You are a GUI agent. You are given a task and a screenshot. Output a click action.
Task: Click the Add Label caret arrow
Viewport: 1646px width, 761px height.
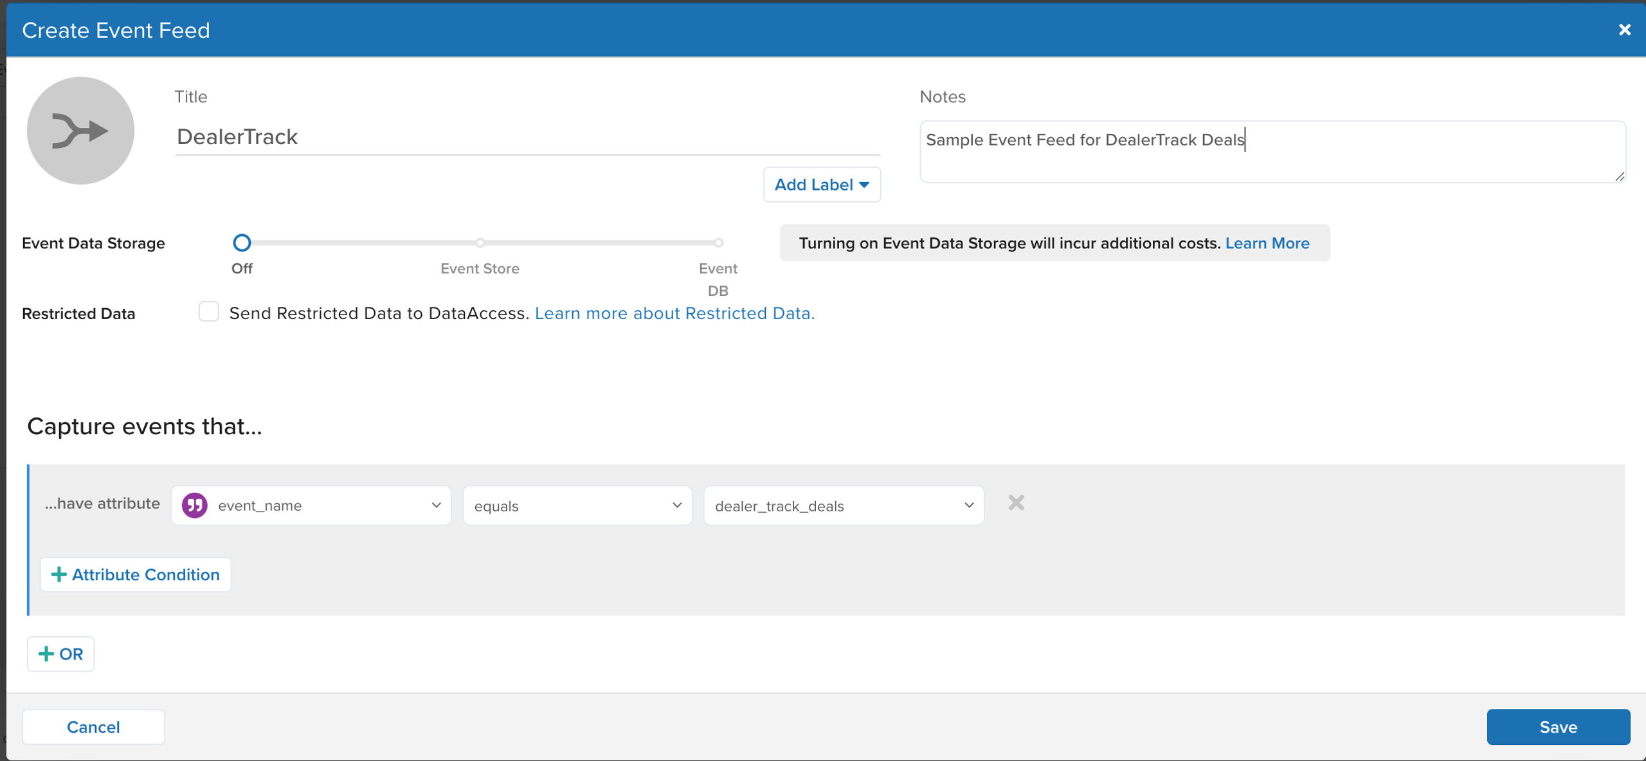(x=864, y=185)
